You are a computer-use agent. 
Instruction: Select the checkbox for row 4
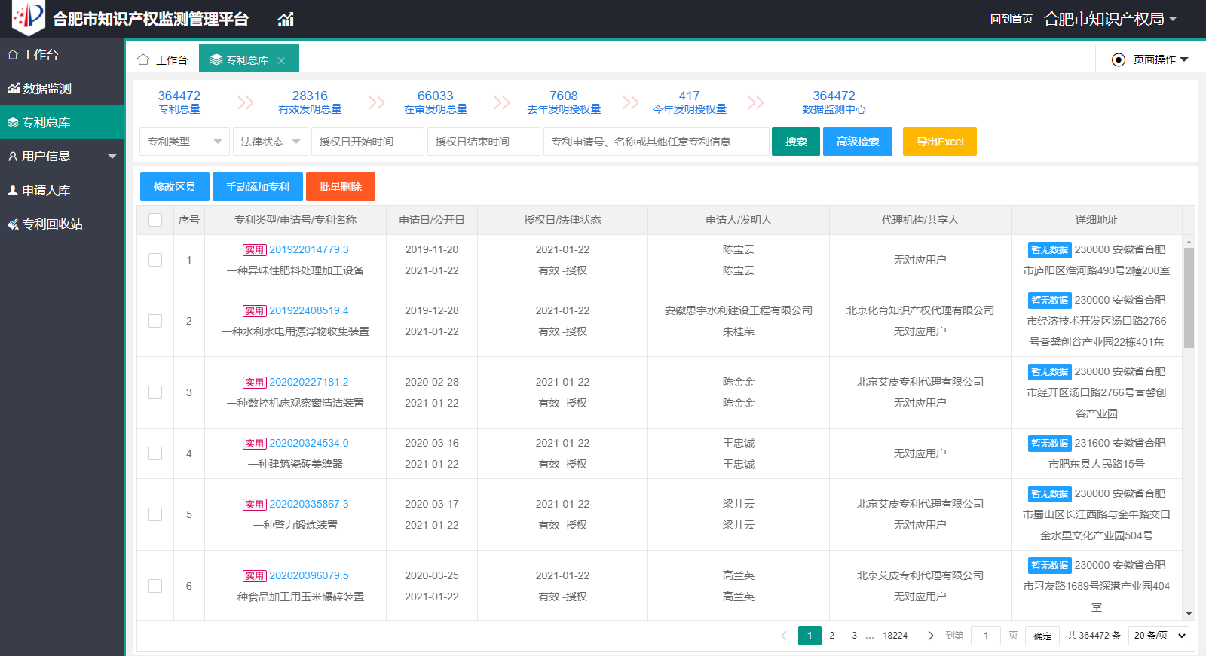coord(155,453)
